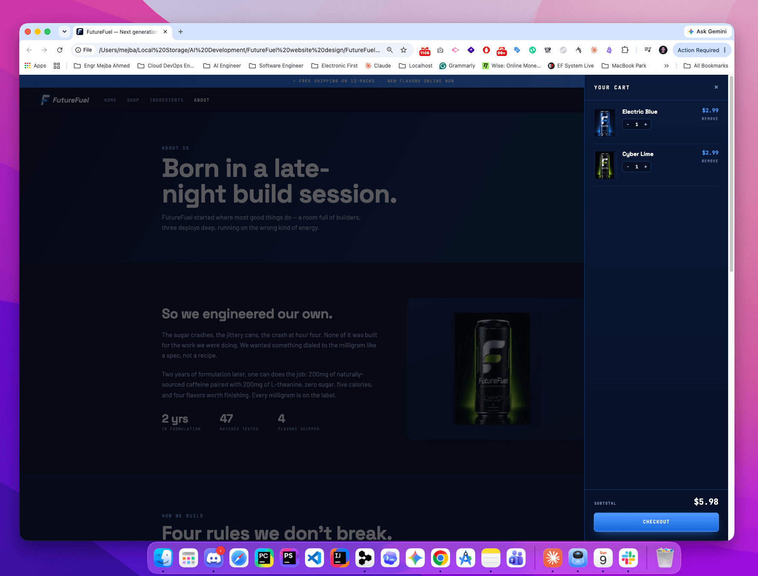Open the zoom magnifier in address bar

pyautogui.click(x=390, y=50)
